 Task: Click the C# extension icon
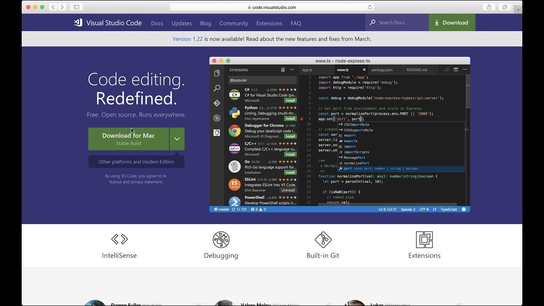(x=235, y=95)
